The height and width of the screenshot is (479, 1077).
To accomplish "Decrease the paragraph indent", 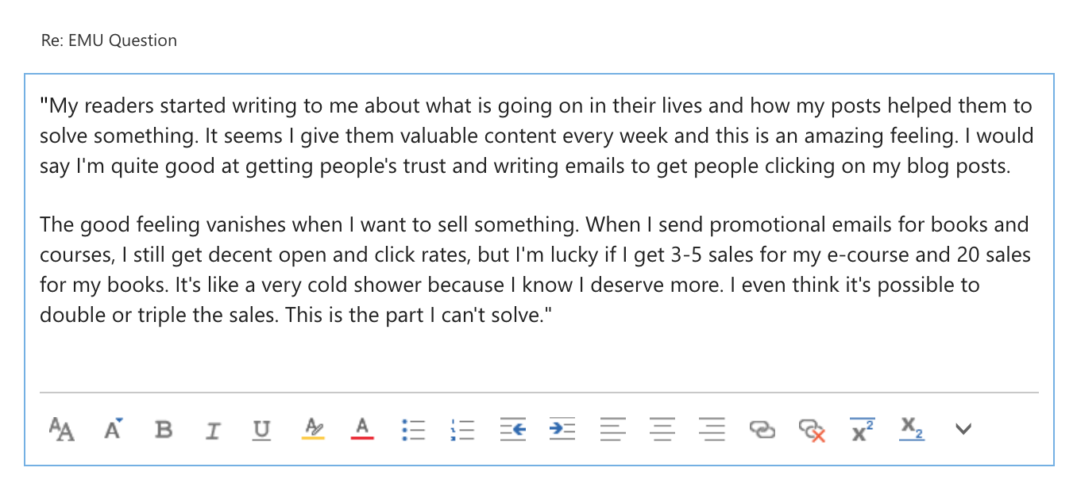I will coord(513,429).
